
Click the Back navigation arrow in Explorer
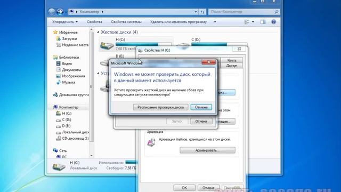coord(52,12)
